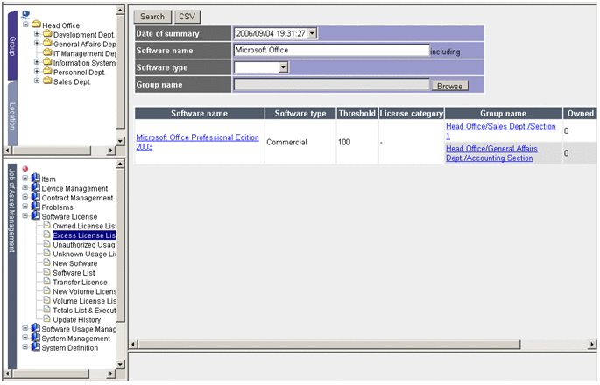Switch to the Group side tab
The width and height of the screenshot is (600, 385).
coord(12,45)
